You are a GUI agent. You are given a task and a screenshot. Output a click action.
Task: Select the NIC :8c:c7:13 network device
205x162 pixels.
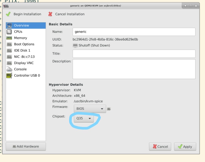(24, 57)
